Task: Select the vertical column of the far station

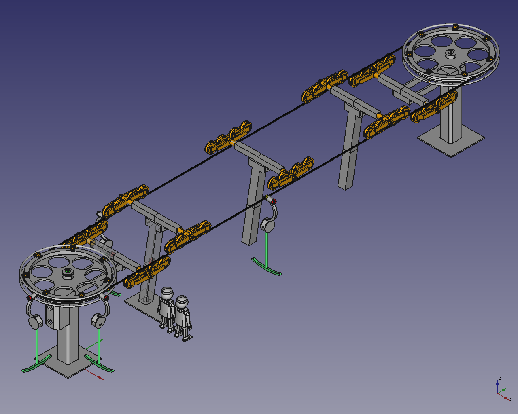Action: click(451, 112)
